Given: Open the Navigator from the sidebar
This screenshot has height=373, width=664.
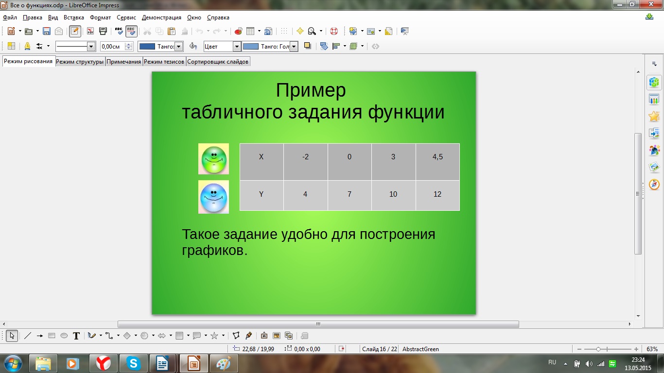Looking at the screenshot, I should (654, 185).
